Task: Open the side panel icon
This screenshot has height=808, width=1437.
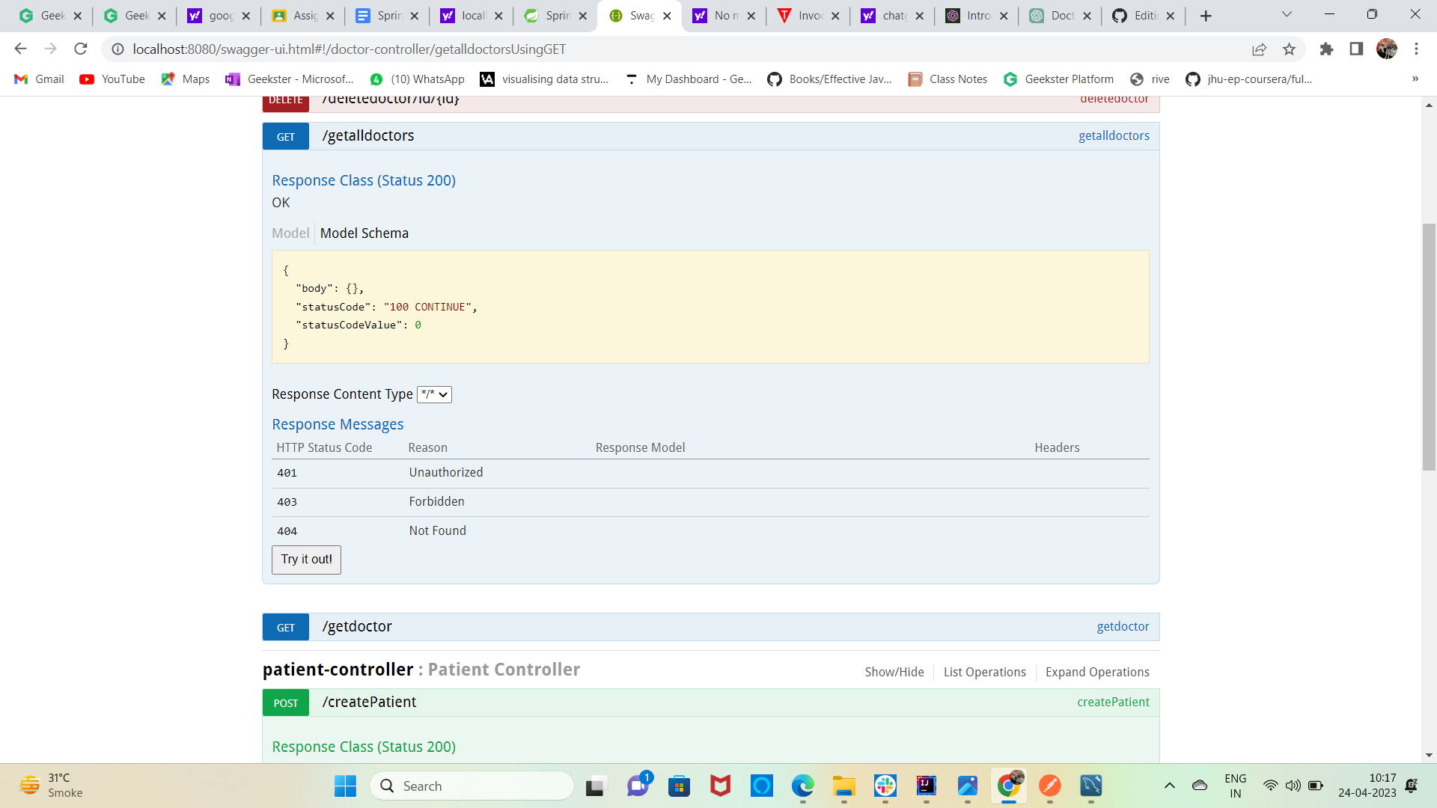Action: point(1356,49)
